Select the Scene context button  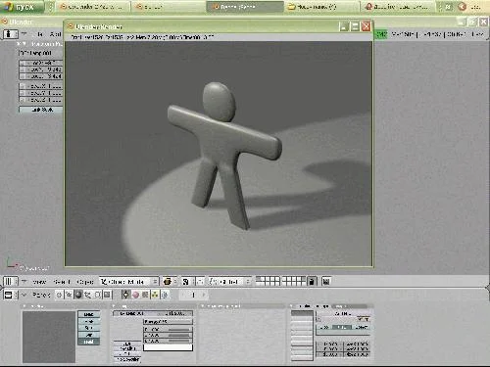point(107,295)
